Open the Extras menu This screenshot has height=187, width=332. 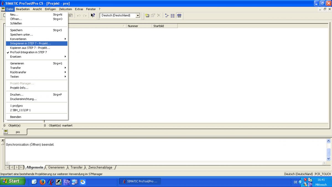coord(79,9)
